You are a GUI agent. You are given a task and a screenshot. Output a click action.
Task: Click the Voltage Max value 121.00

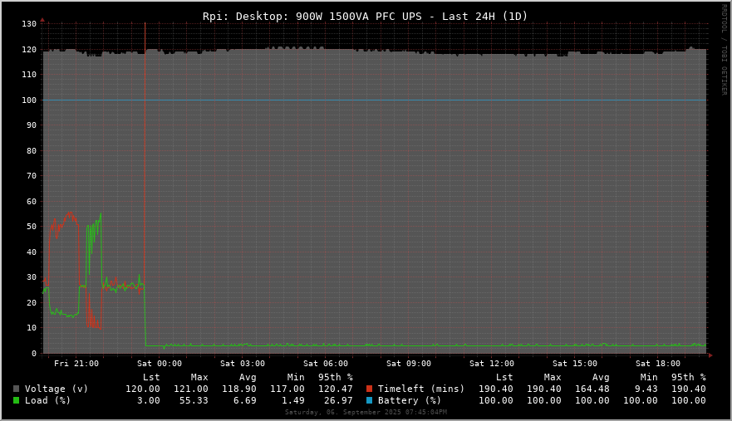[x=191, y=389]
